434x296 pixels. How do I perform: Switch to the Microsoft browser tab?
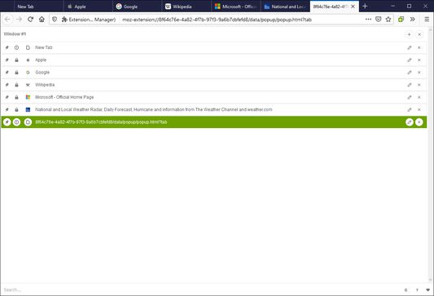(236, 7)
